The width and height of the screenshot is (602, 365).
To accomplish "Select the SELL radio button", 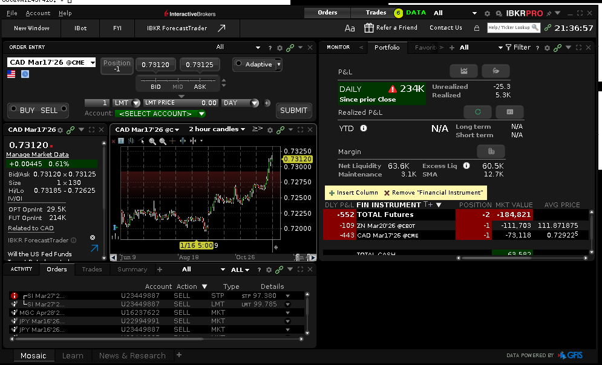I will tap(64, 109).
